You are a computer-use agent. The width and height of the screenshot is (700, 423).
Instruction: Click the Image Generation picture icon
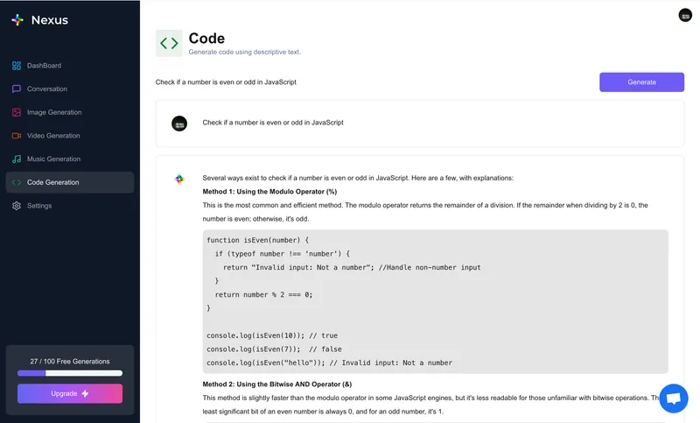click(x=17, y=112)
